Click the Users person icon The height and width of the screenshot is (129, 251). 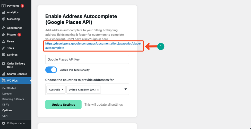click(x=3, y=41)
